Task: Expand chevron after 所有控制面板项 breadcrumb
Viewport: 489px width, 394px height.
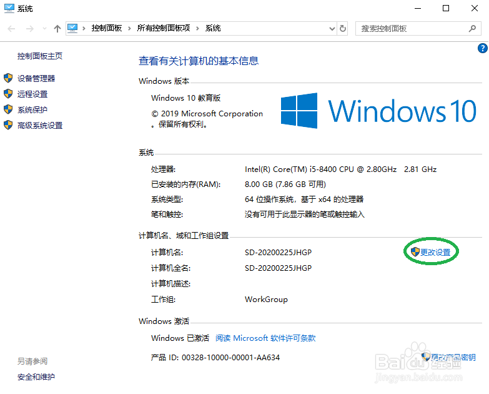Action: coord(197,28)
